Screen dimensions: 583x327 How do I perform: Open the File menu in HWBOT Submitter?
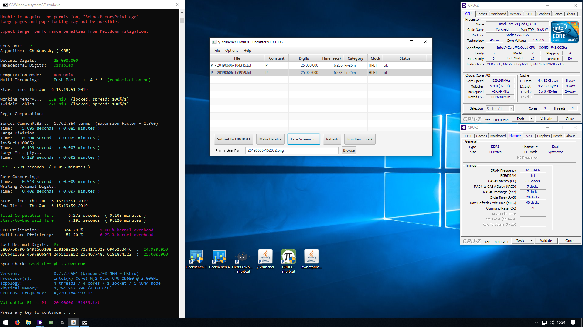tap(217, 51)
